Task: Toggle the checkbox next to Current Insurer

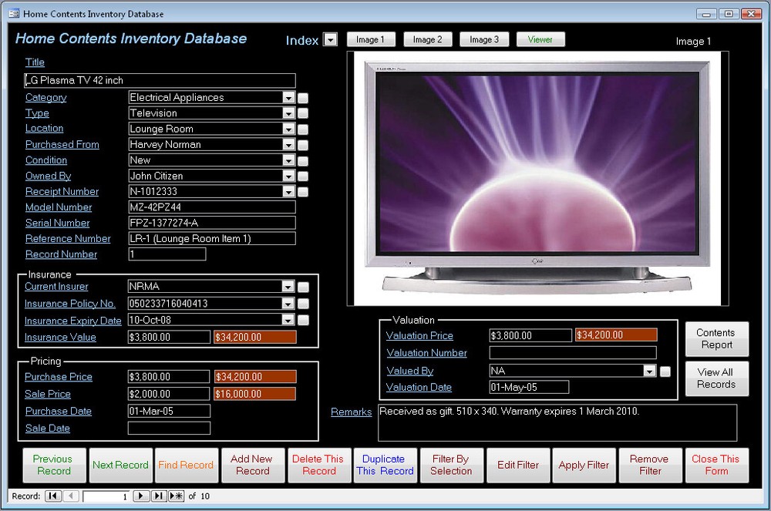Action: [x=301, y=287]
